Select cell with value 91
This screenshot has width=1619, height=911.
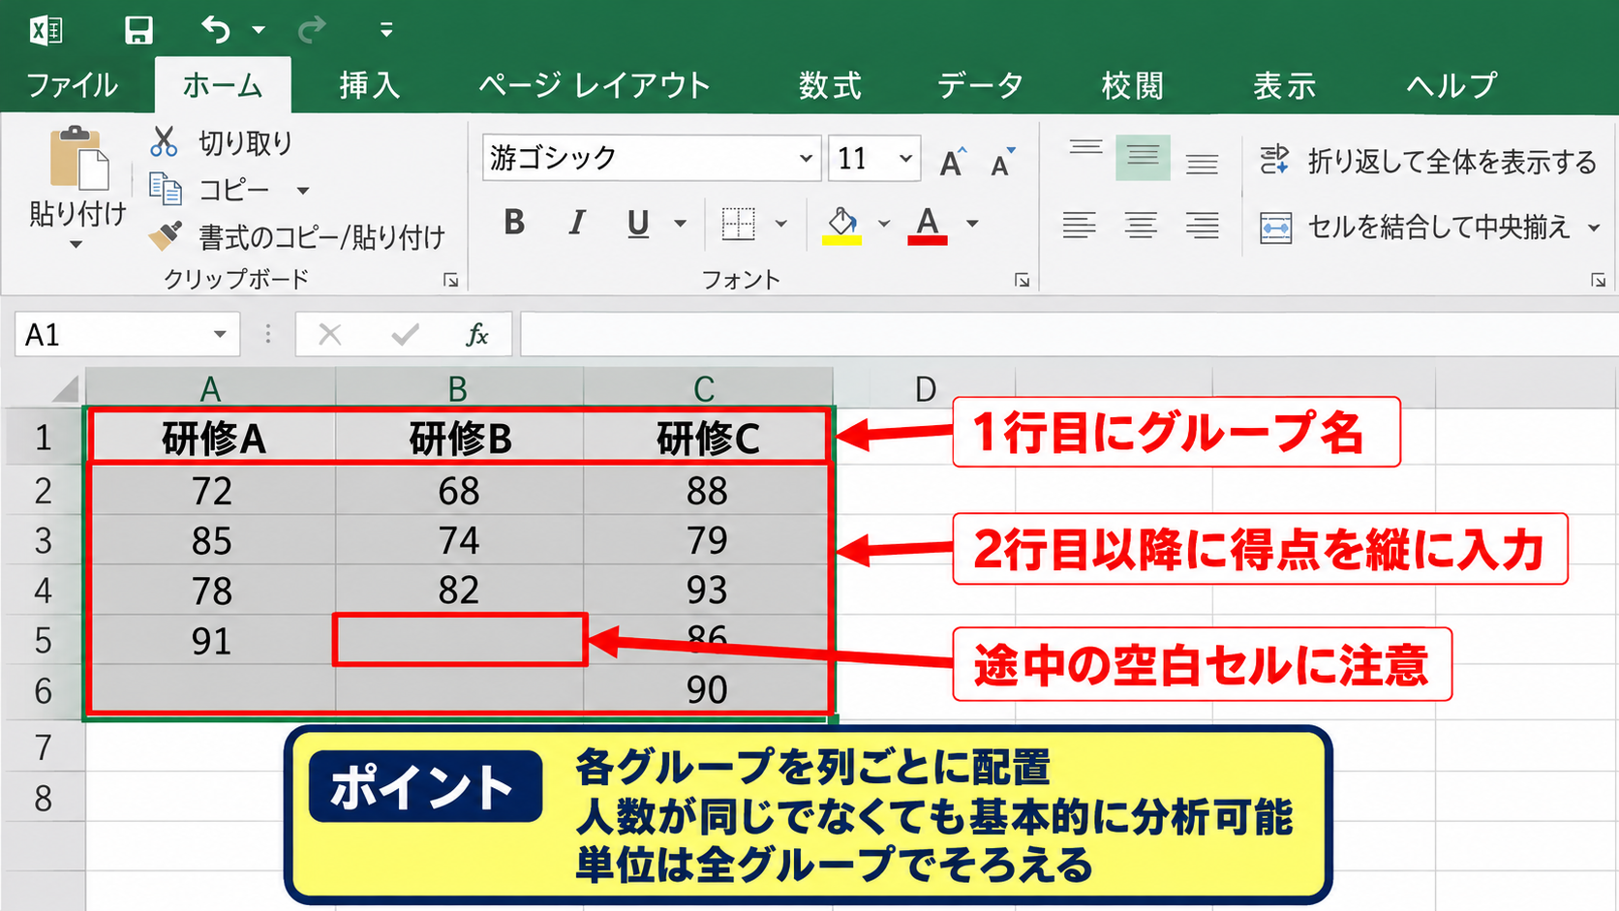coord(211,641)
